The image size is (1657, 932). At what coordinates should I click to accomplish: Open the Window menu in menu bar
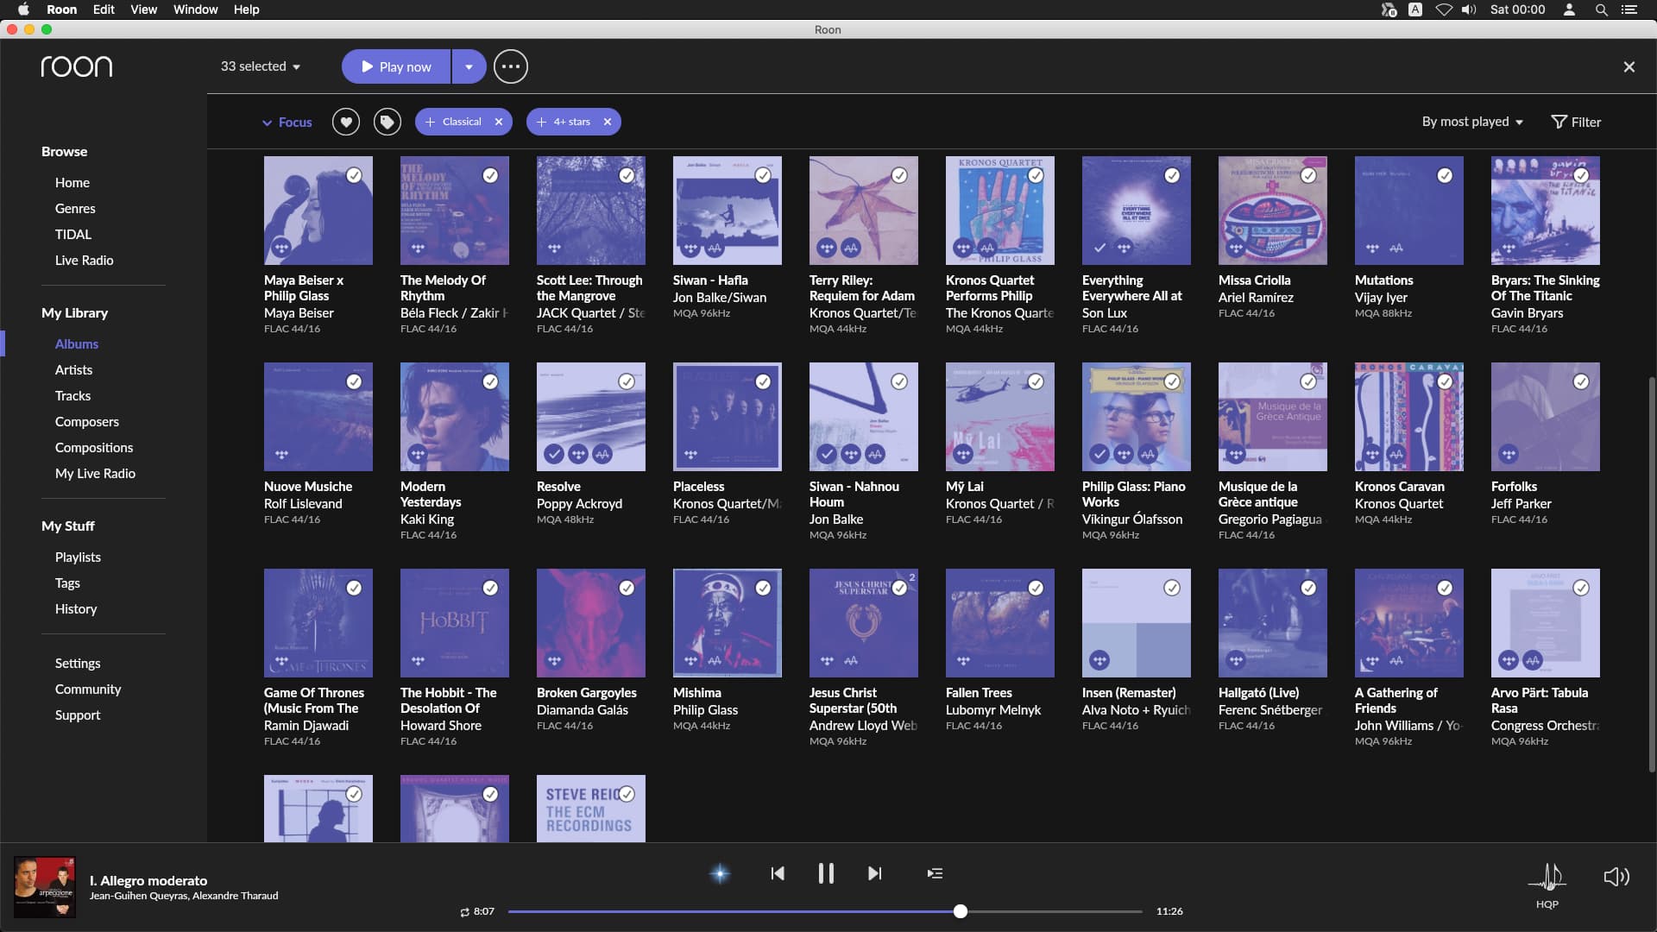coord(195,9)
